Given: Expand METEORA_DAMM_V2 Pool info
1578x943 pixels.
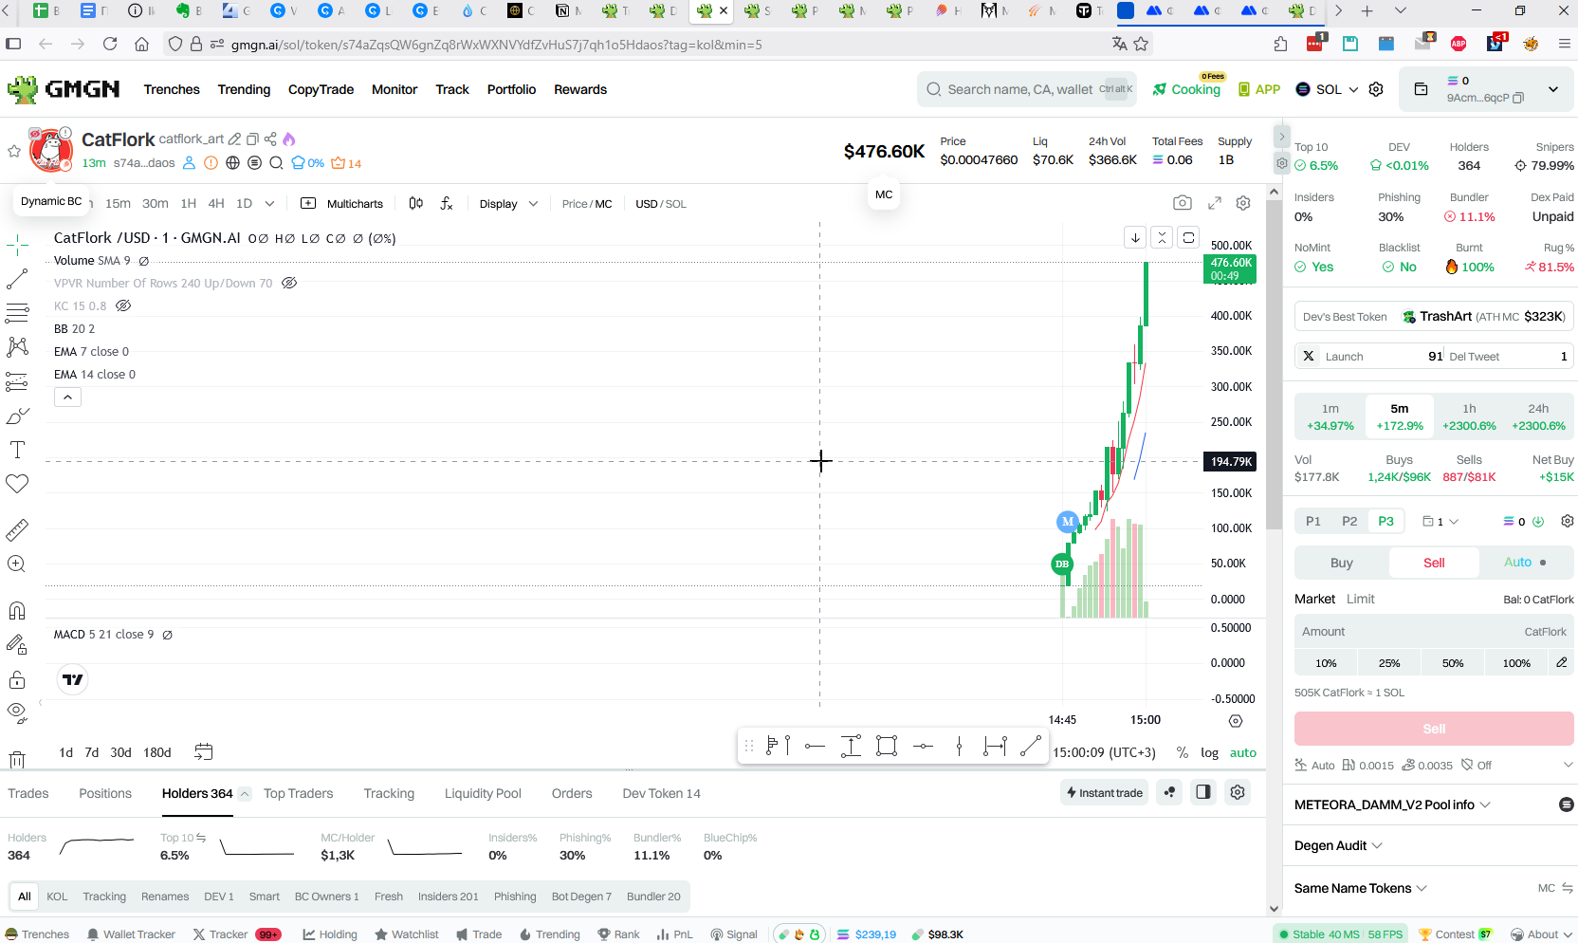Looking at the screenshot, I should pyautogui.click(x=1393, y=804).
